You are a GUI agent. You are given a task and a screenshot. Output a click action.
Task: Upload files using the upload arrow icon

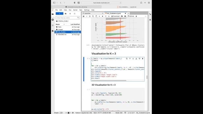[70, 14]
